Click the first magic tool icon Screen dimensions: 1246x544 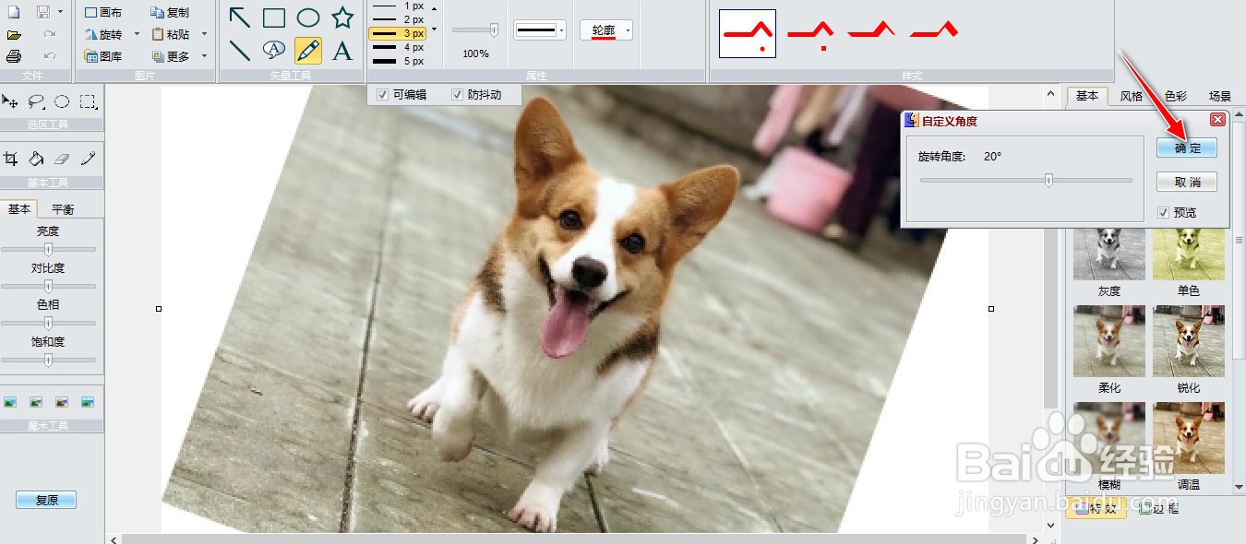point(11,402)
